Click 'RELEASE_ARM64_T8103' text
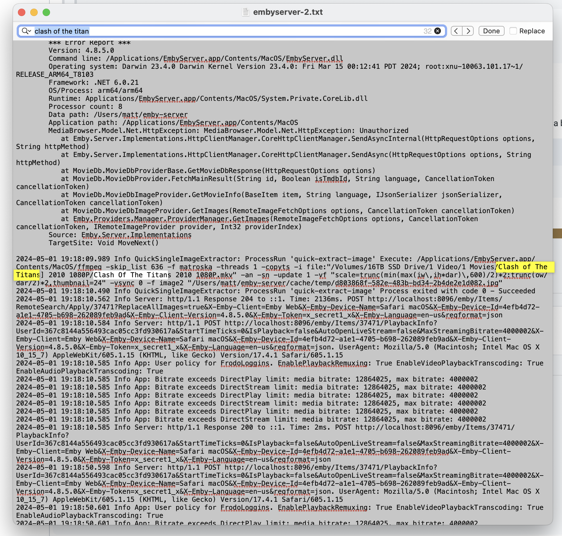562x536 pixels. coord(55,74)
